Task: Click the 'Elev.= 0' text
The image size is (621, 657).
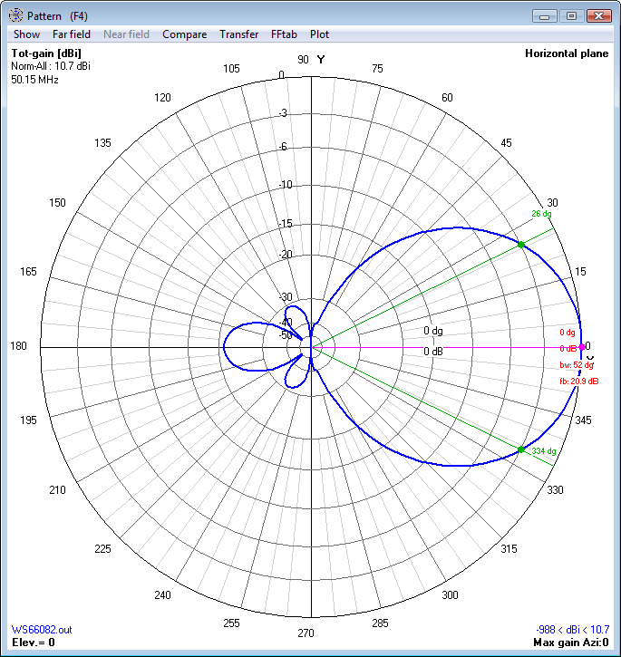Action: coord(34,643)
